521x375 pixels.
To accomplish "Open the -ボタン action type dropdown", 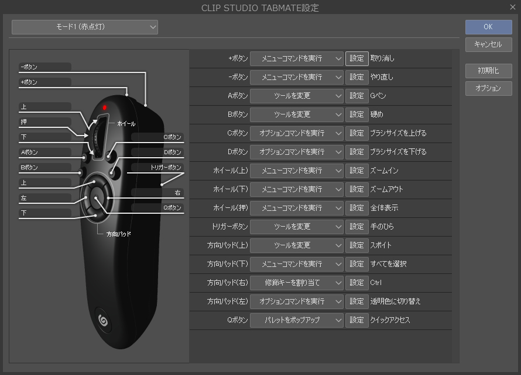I will point(296,77).
